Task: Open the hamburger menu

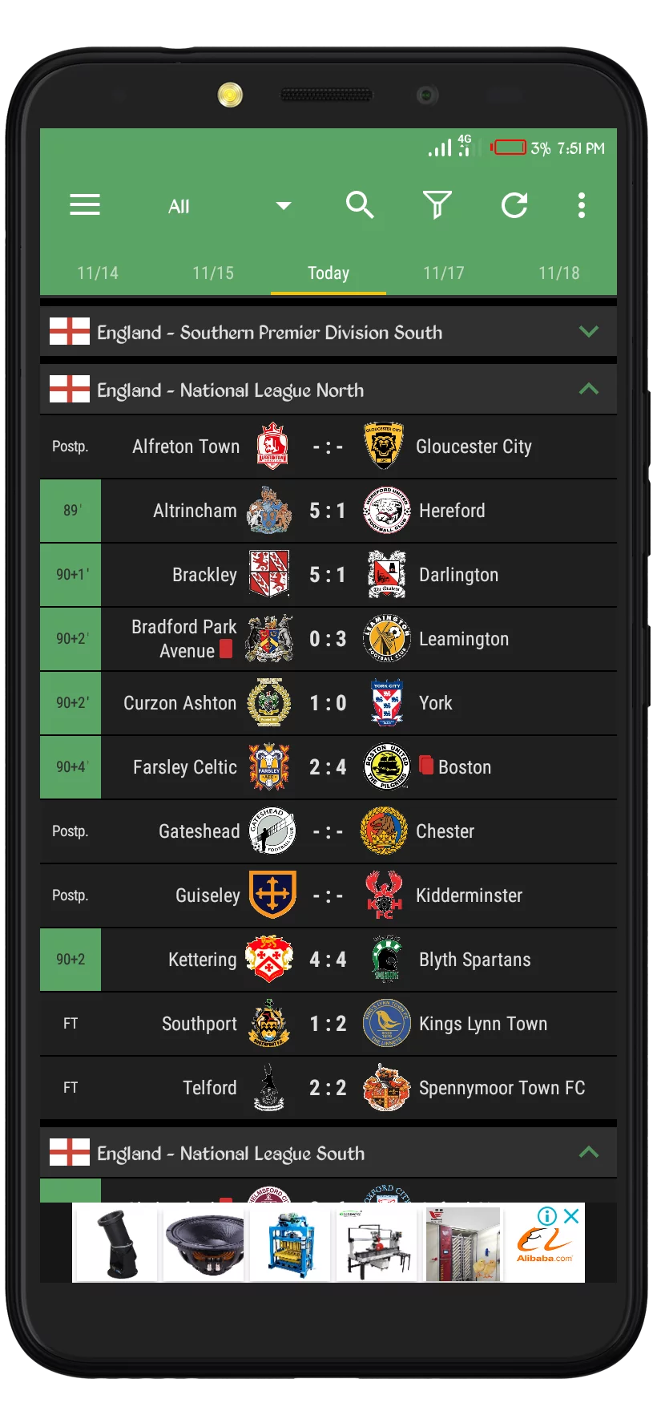Action: coord(85,205)
